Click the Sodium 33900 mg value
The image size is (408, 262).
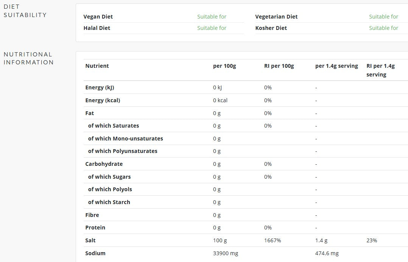226,253
